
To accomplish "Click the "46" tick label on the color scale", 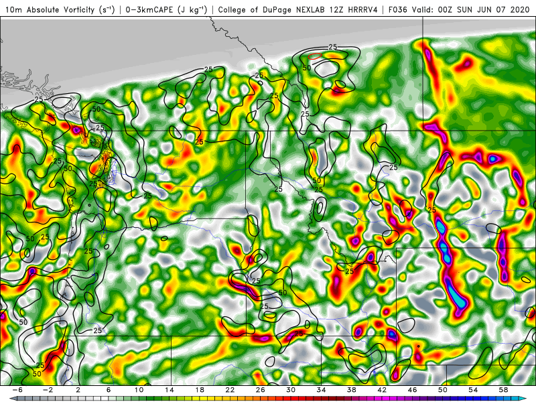I will click(413, 390).
